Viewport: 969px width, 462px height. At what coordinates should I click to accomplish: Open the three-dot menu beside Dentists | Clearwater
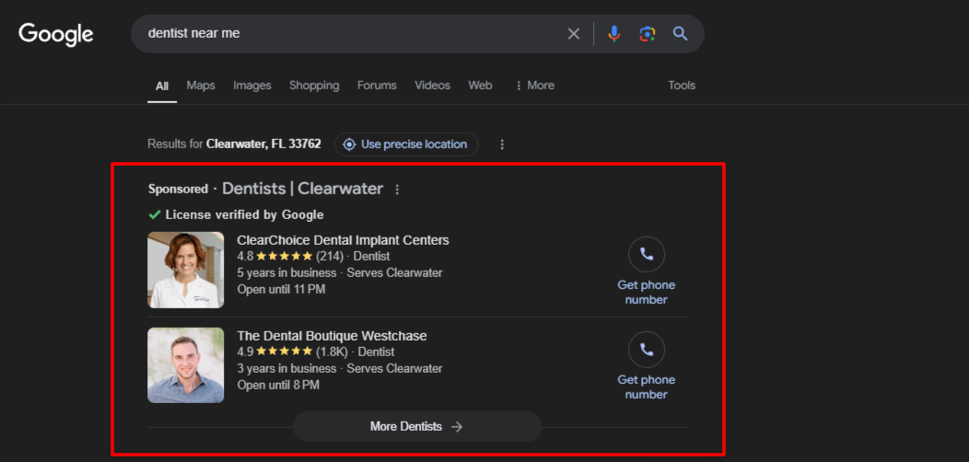[397, 190]
